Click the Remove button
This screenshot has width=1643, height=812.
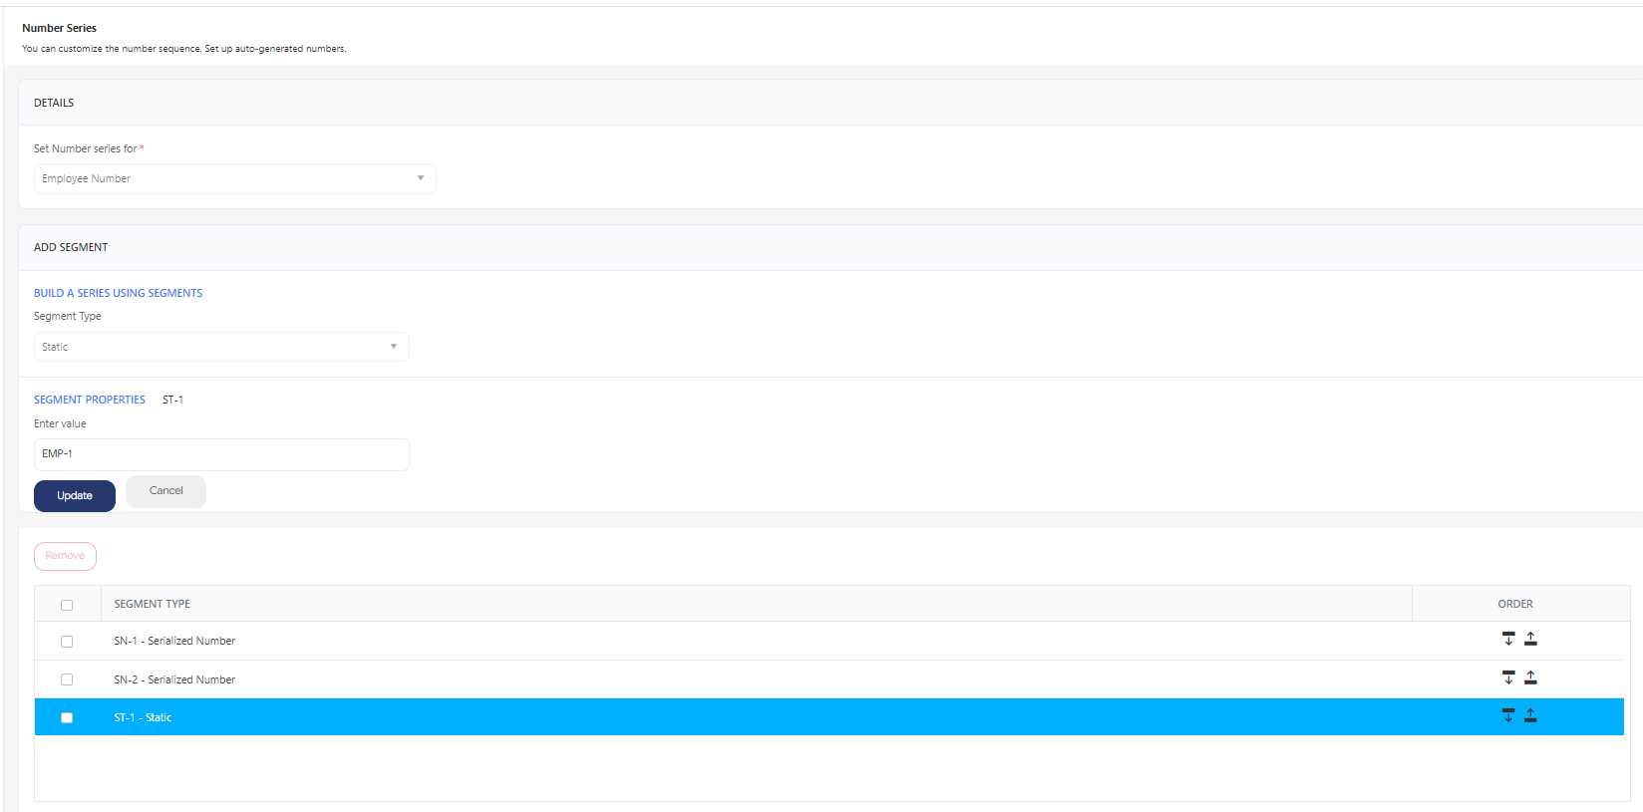click(x=65, y=556)
